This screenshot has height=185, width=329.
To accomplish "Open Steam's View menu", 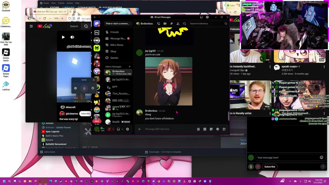I will 53,3.
